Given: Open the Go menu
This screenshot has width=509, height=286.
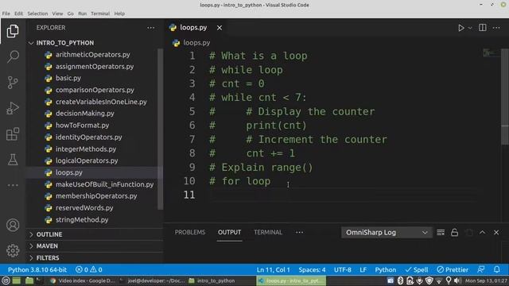Looking at the screenshot, I should click(x=71, y=14).
